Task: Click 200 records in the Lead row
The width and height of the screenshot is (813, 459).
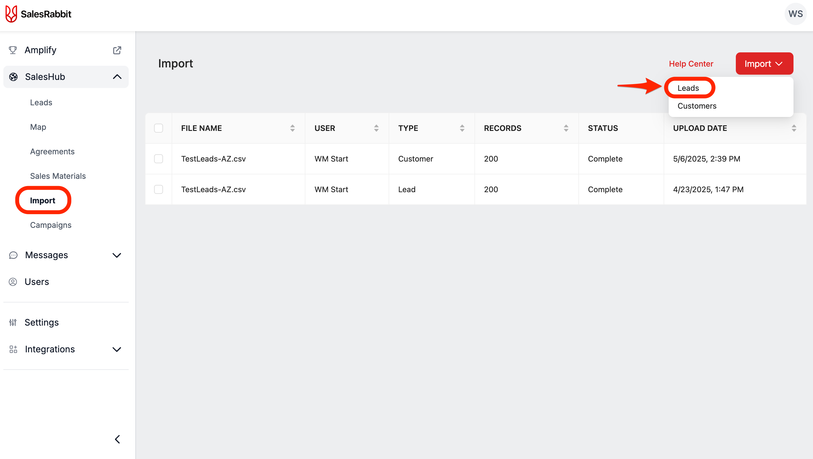Action: 491,189
